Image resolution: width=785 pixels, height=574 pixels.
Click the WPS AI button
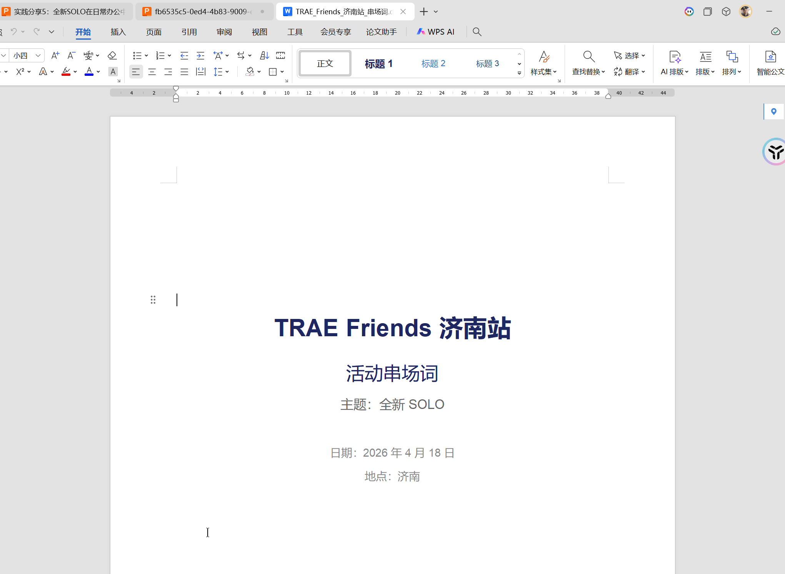pos(435,32)
